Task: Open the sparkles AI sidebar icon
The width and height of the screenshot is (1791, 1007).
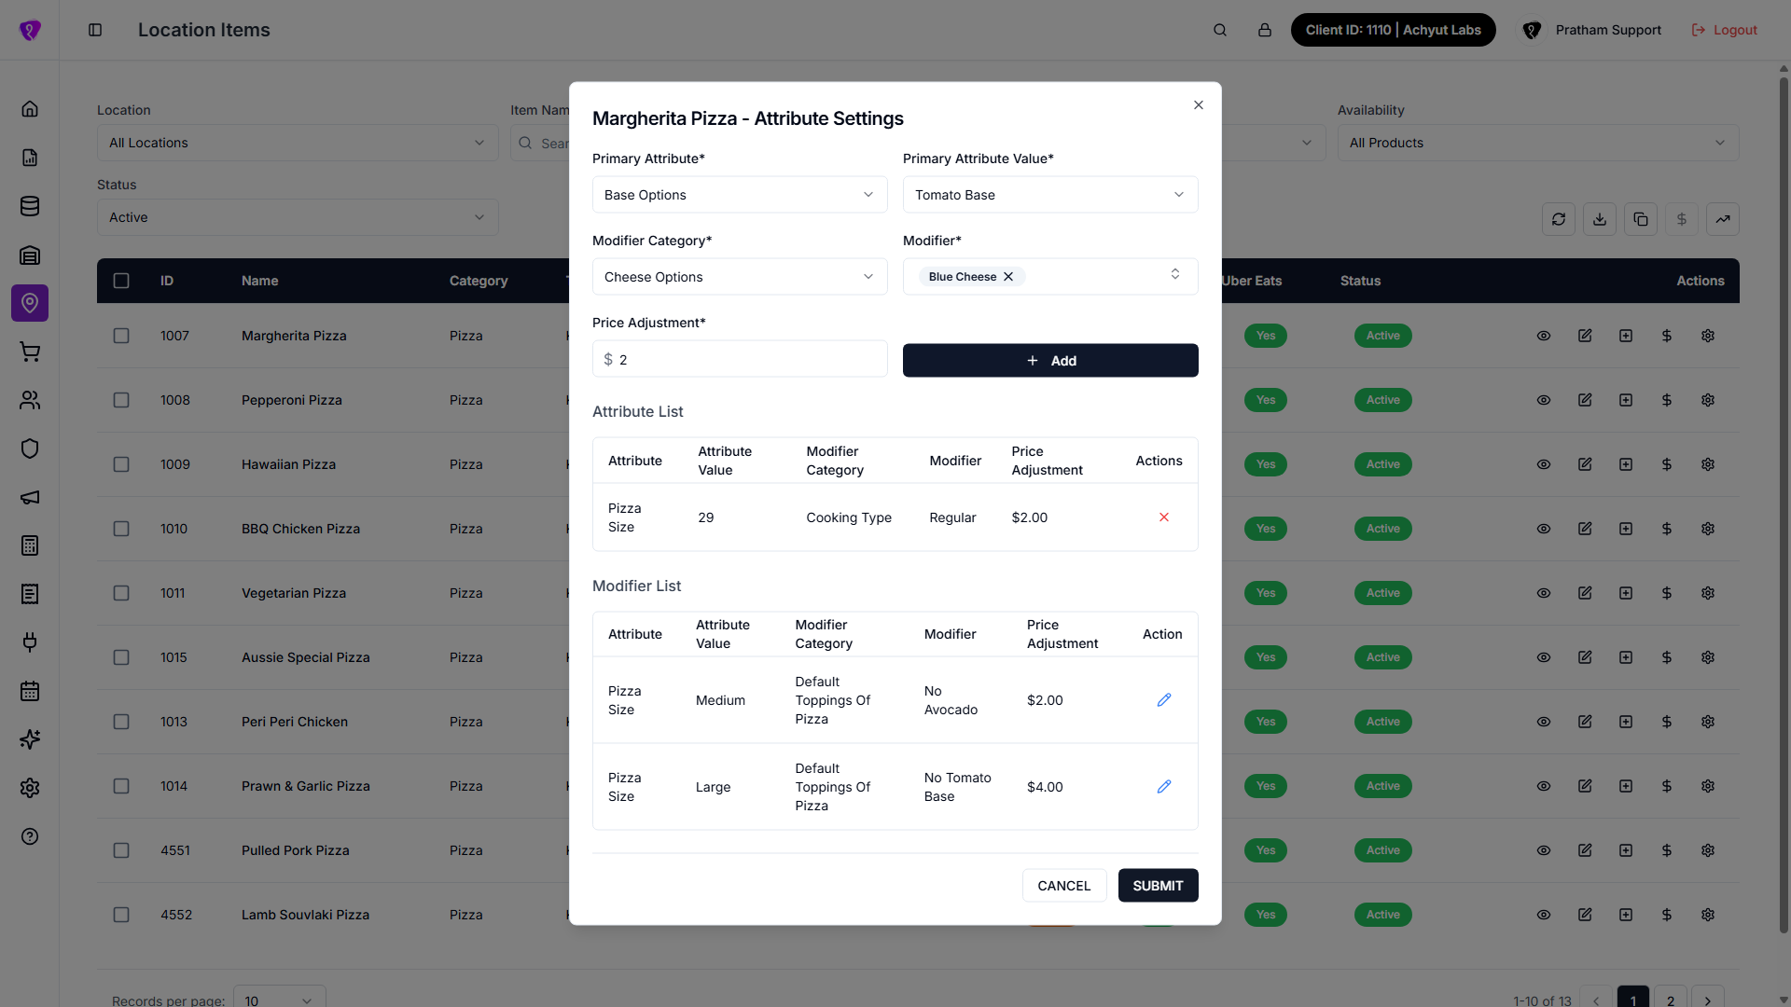Action: [x=30, y=739]
